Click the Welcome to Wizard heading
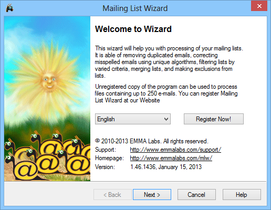The width and height of the screenshot is (271, 210). (x=133, y=29)
